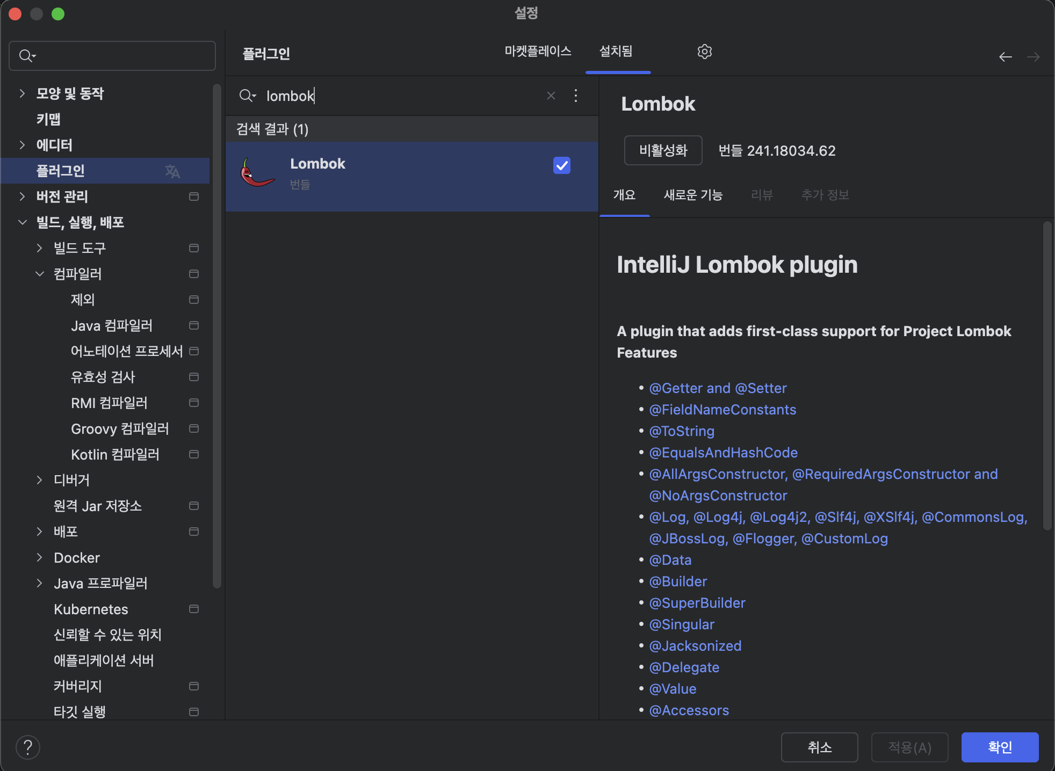Open the @SuperBuilder documentation link
This screenshot has height=771, width=1055.
point(697,602)
